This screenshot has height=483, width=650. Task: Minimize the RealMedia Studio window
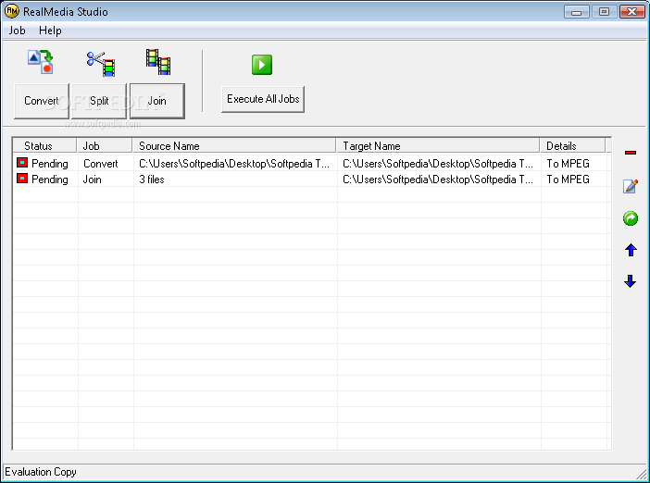coord(576,12)
